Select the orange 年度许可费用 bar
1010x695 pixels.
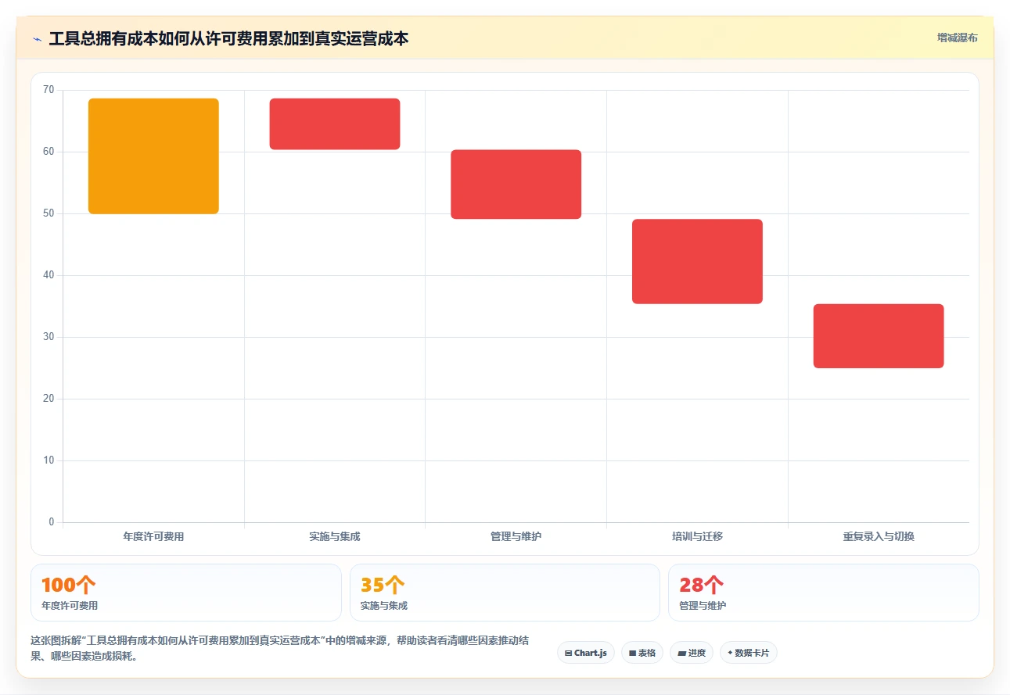(x=153, y=156)
